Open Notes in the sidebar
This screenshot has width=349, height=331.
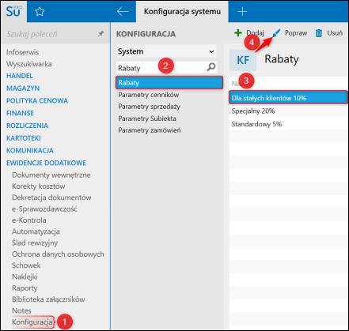pos(21,310)
